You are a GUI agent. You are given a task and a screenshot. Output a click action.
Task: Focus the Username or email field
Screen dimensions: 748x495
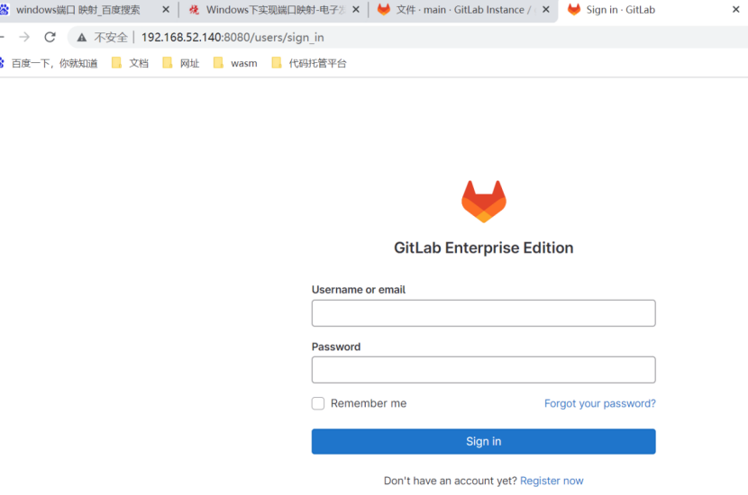(x=484, y=313)
